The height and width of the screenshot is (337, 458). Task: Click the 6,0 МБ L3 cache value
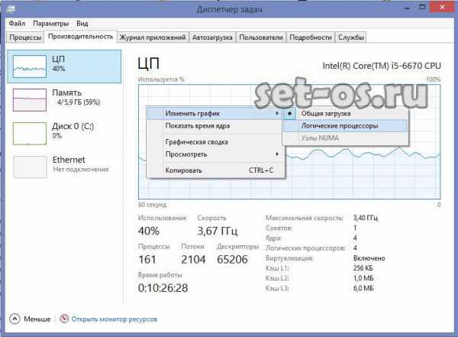(363, 288)
